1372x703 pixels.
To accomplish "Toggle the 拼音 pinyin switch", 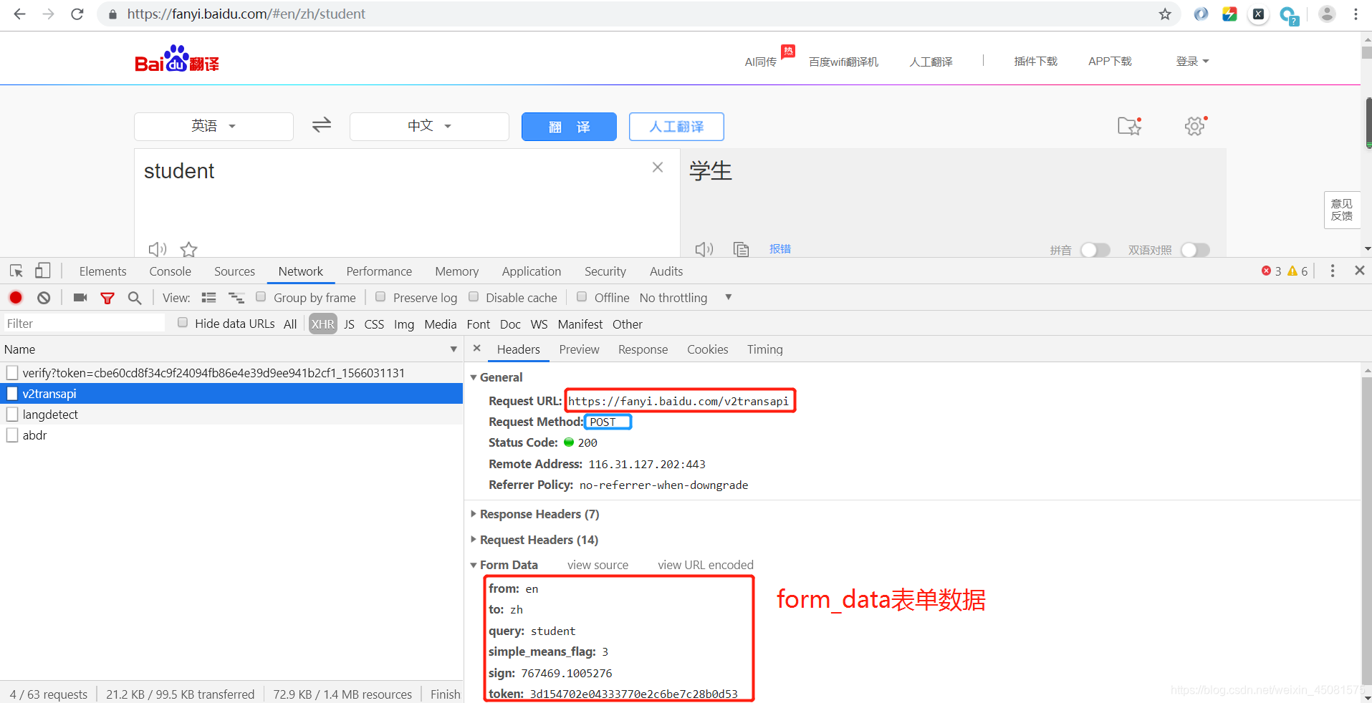I will click(1095, 250).
